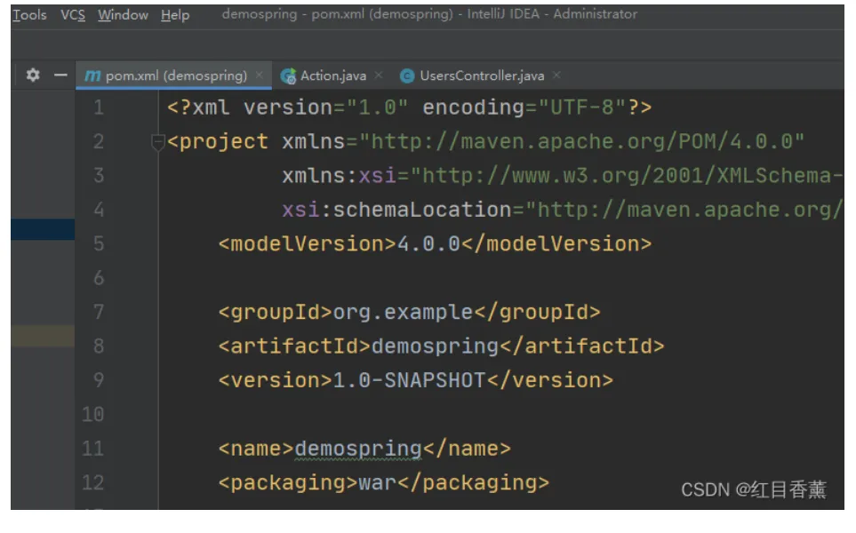This screenshot has height=533, width=856.
Task: Click the Maven icon on pom.xml tab
Action: [92, 76]
